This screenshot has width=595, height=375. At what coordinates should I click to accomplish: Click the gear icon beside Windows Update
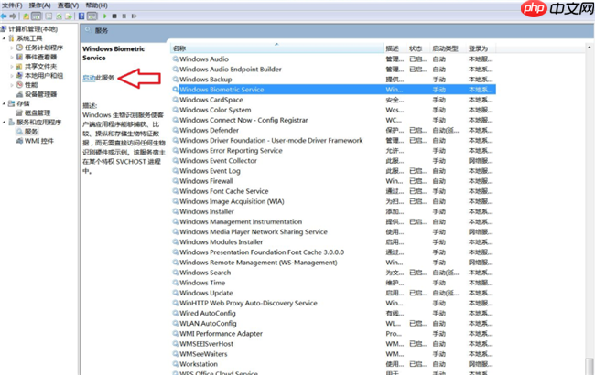pos(176,293)
